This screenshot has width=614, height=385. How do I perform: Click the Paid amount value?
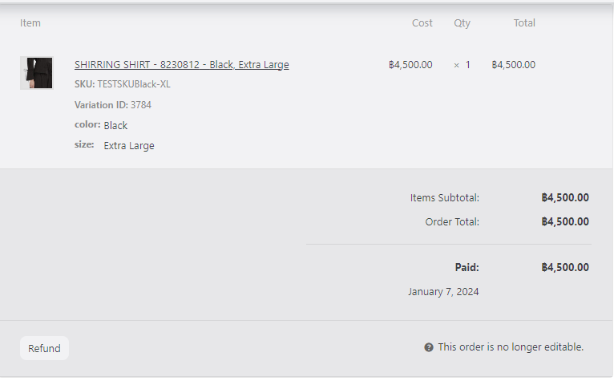(x=565, y=267)
